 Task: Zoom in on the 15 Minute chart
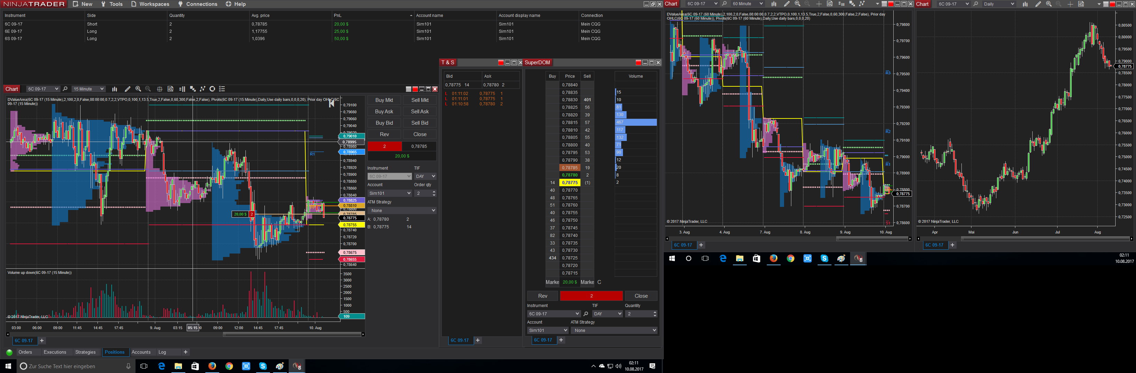click(x=138, y=89)
